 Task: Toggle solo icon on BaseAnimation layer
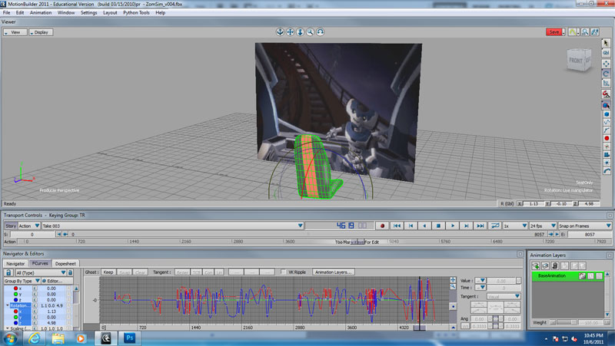(x=583, y=276)
